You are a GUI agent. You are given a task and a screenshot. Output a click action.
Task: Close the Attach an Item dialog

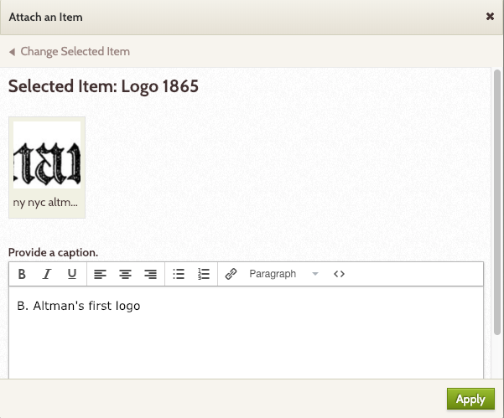(490, 17)
